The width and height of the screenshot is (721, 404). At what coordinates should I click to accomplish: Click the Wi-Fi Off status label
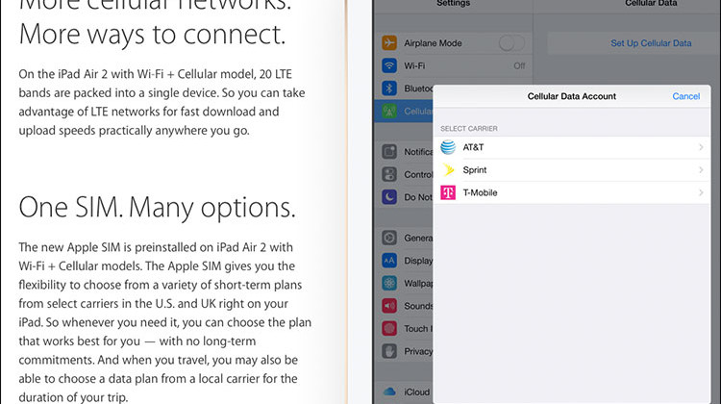(x=519, y=66)
